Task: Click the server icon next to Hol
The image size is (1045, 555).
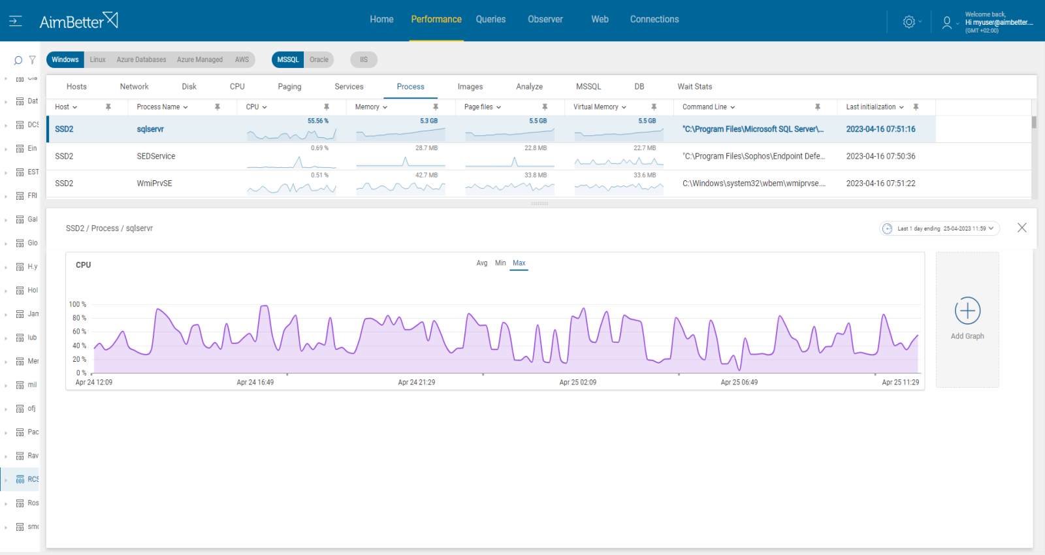Action: point(20,291)
